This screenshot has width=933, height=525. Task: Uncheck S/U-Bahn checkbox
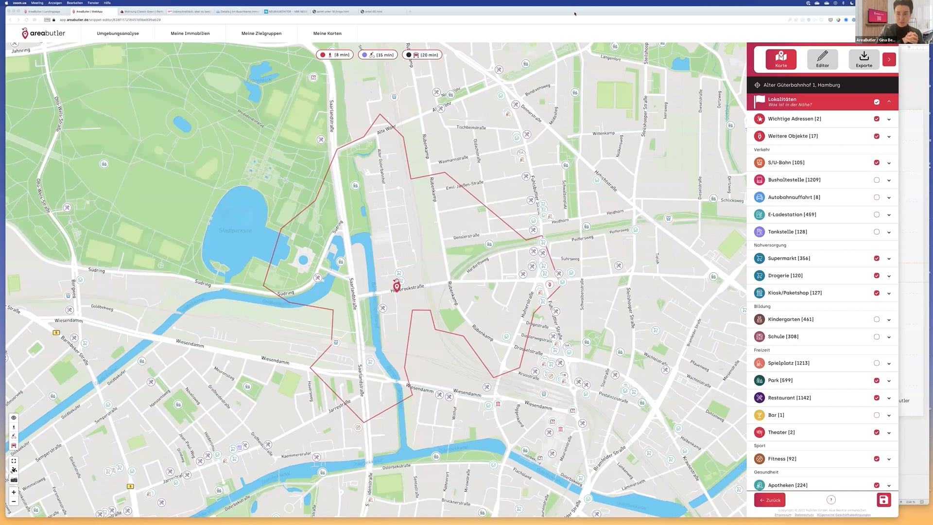(877, 163)
